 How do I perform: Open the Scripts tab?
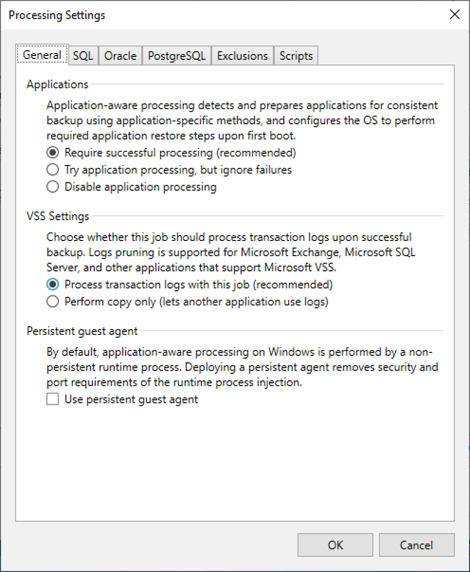296,55
